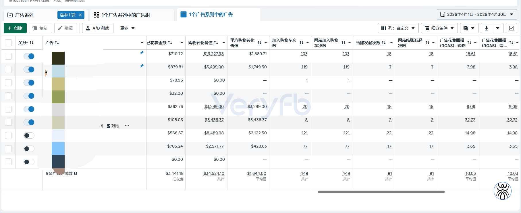Open the three-dot more options in row
This screenshot has width=521, height=213.
click(127, 126)
